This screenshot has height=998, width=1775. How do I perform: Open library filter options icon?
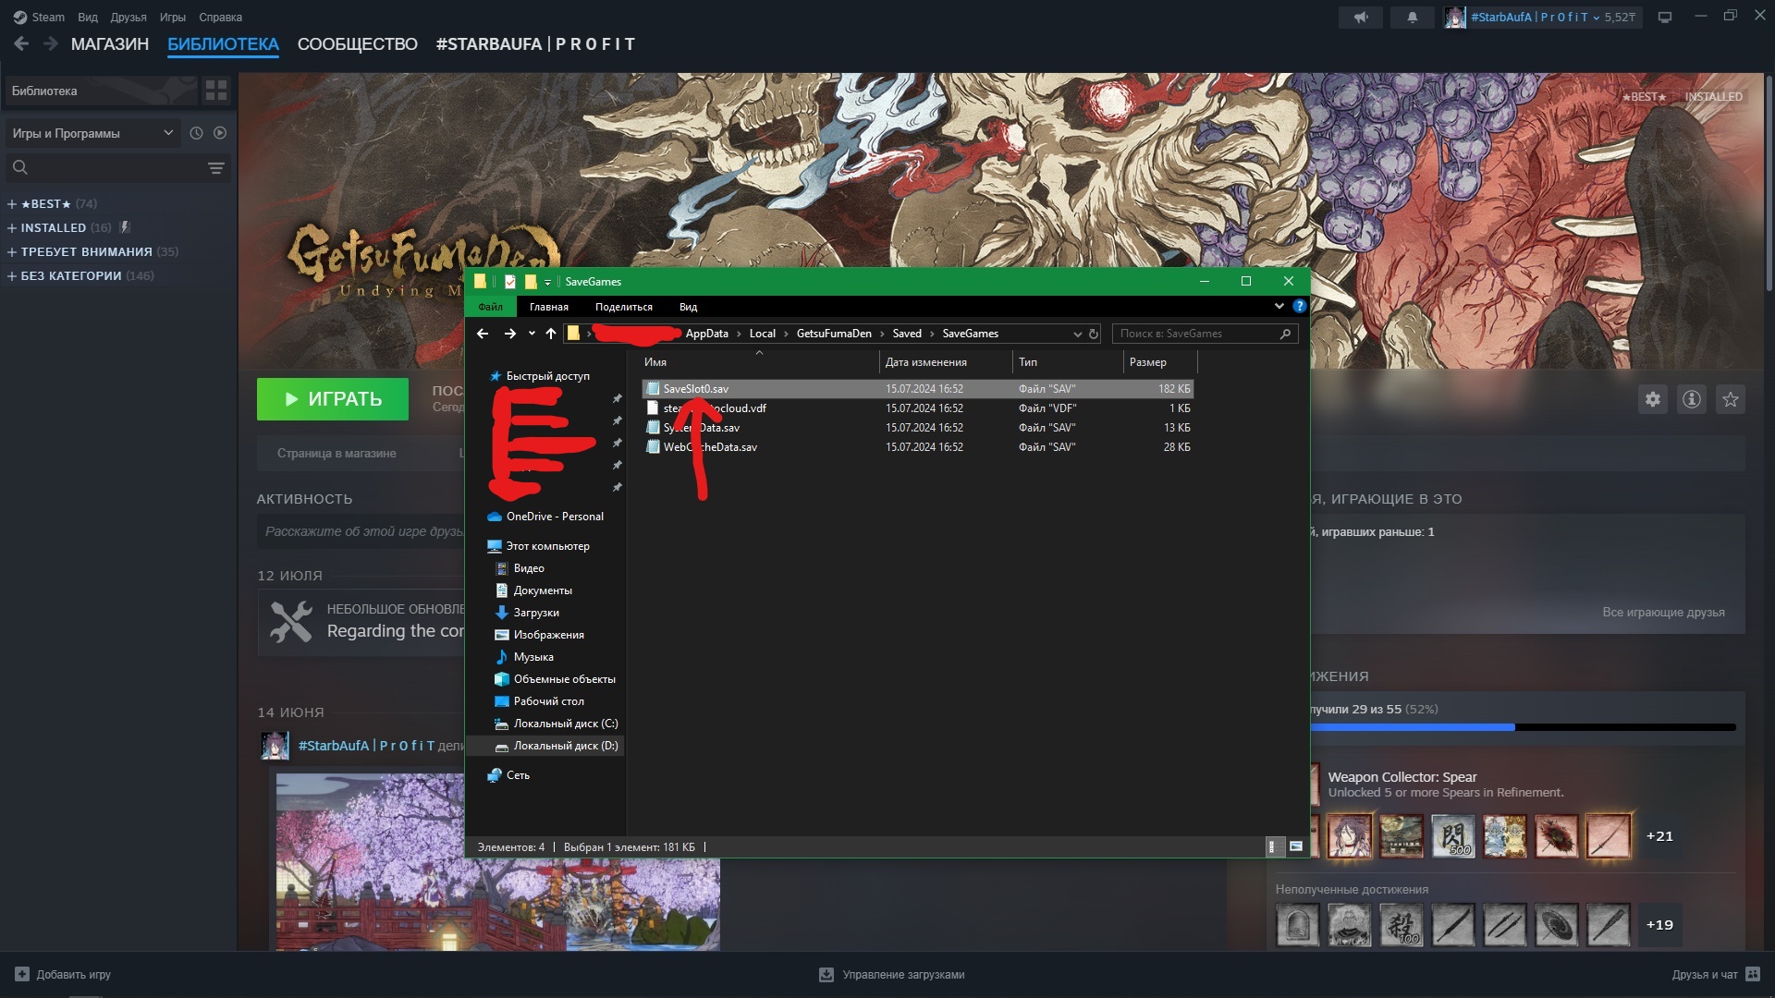click(215, 168)
